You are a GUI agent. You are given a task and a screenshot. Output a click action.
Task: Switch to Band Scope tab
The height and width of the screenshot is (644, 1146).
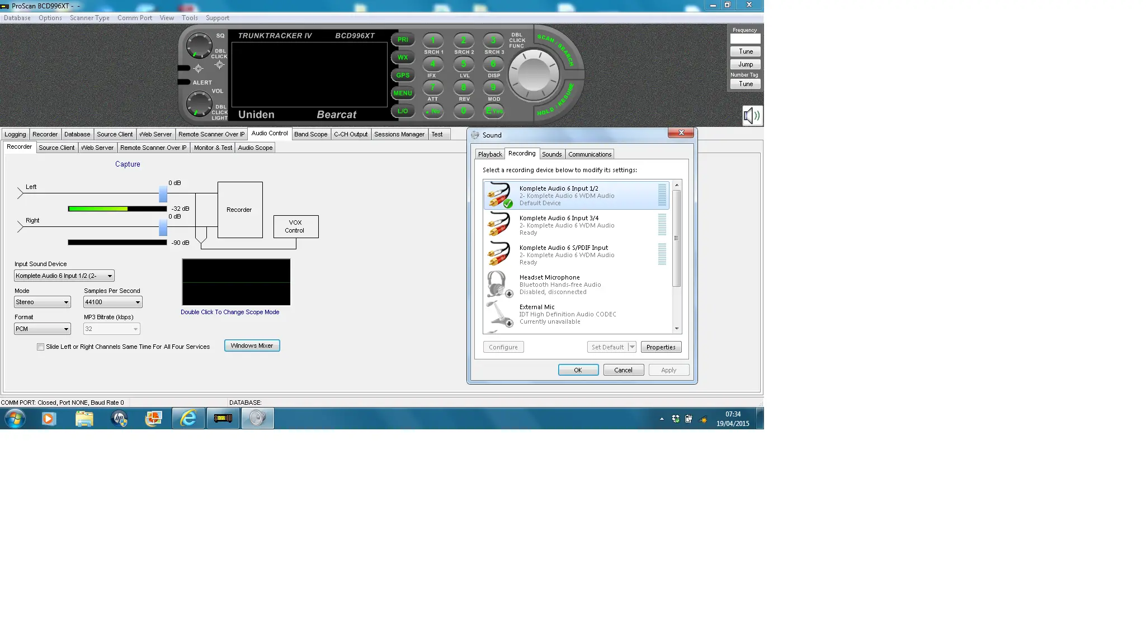(x=311, y=134)
